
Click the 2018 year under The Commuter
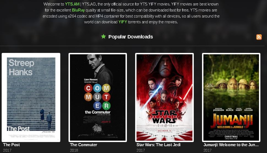coord(74,150)
